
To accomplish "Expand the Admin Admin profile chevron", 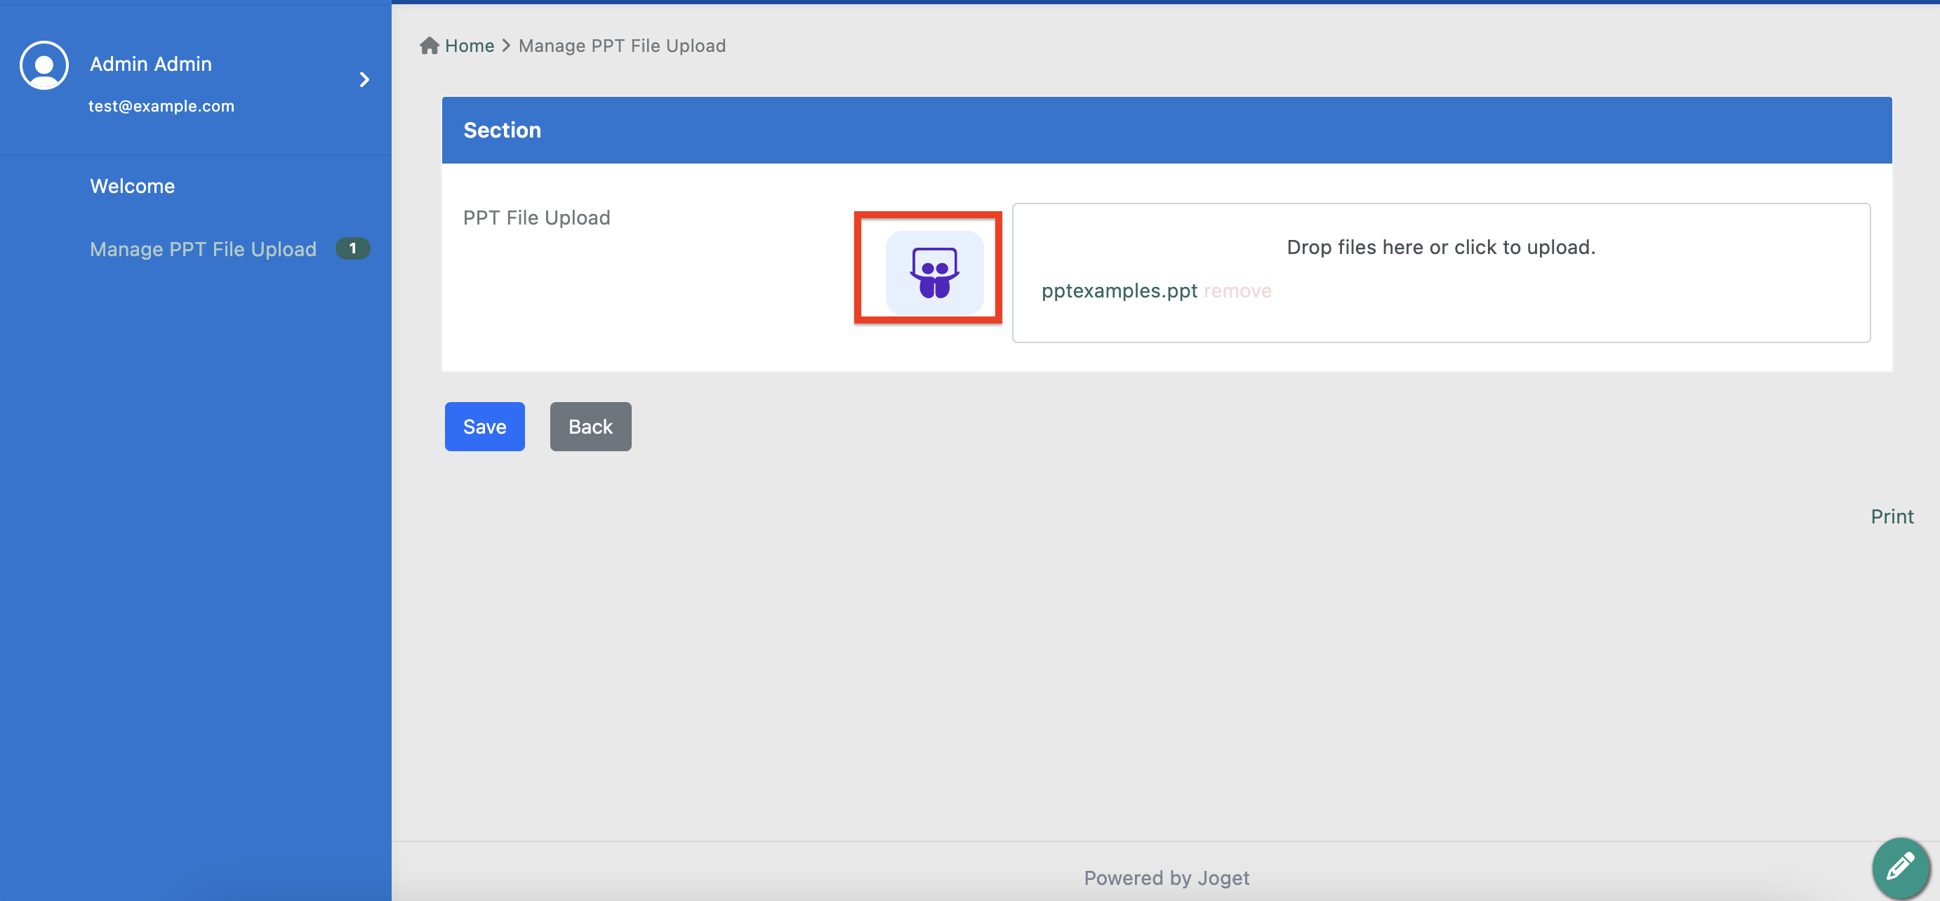I will pyautogui.click(x=364, y=80).
